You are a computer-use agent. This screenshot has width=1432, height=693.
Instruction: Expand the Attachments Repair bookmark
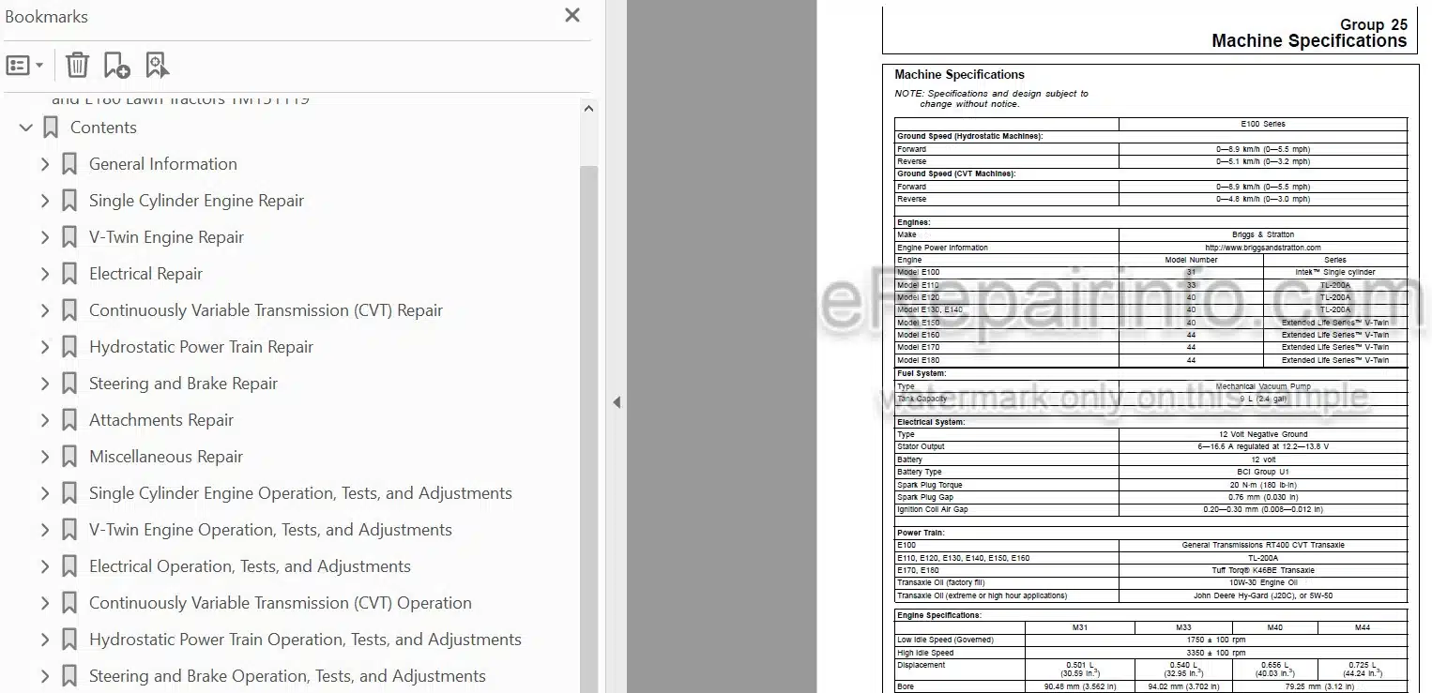point(45,420)
